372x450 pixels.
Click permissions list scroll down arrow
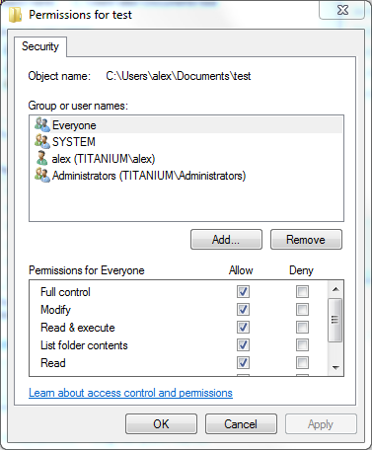click(335, 367)
